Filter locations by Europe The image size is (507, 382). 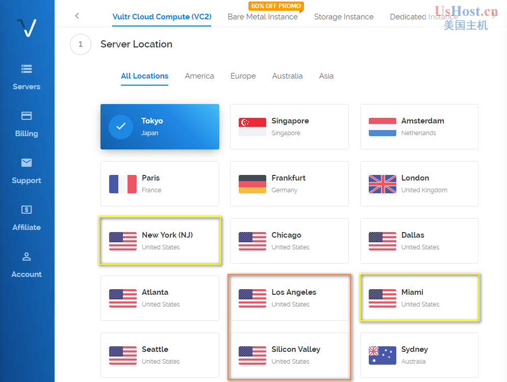(243, 76)
